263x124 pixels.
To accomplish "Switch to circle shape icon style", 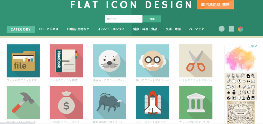I will [222, 29].
